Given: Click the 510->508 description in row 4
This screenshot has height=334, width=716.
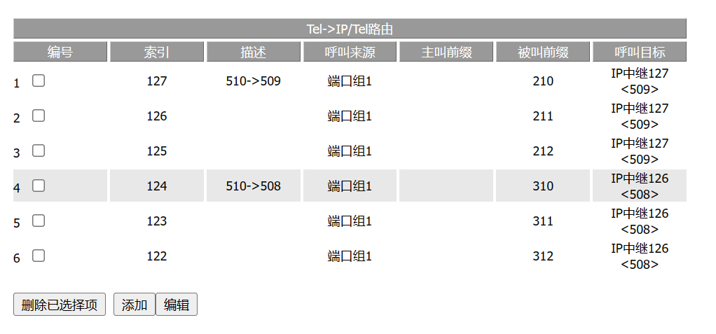Looking at the screenshot, I should (253, 186).
